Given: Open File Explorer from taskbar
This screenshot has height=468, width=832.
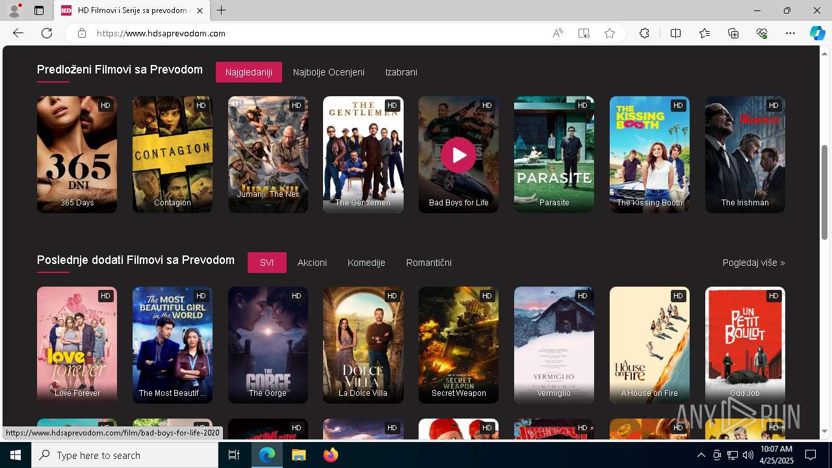Looking at the screenshot, I should click(298, 455).
